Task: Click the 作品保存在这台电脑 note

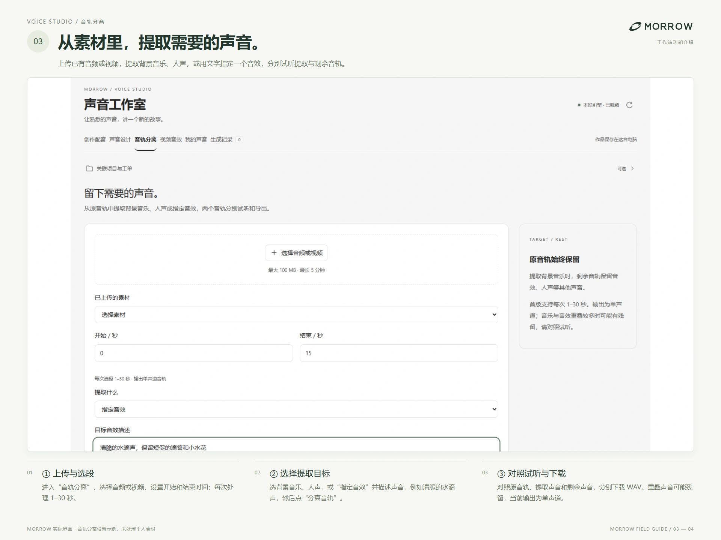Action: pyautogui.click(x=616, y=139)
